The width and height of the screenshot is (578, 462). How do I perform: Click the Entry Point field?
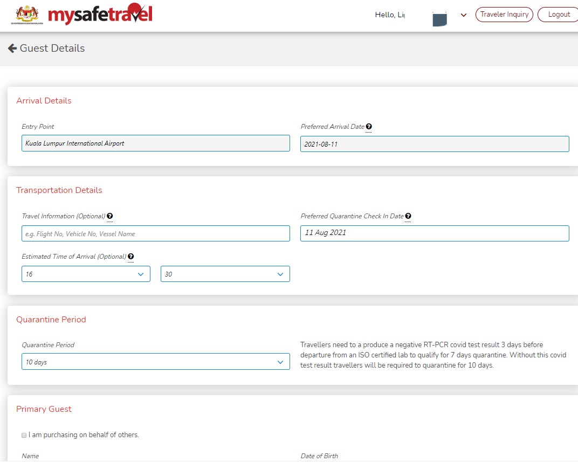pyautogui.click(x=155, y=143)
